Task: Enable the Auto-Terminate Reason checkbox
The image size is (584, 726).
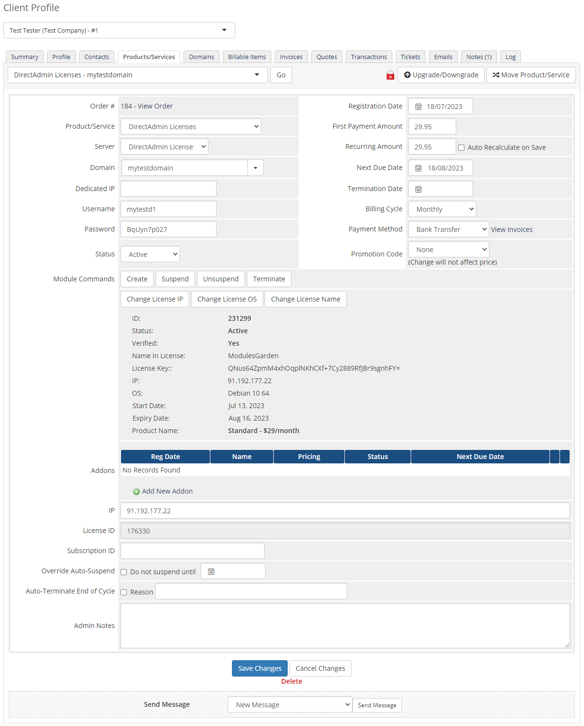Action: pyautogui.click(x=123, y=592)
